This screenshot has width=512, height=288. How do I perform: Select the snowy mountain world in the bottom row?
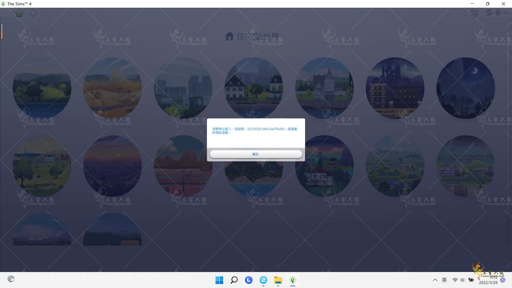coord(42,229)
